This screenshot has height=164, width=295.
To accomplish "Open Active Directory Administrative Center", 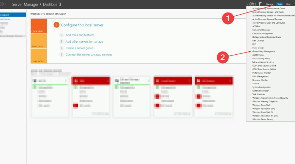I will point(269,9).
